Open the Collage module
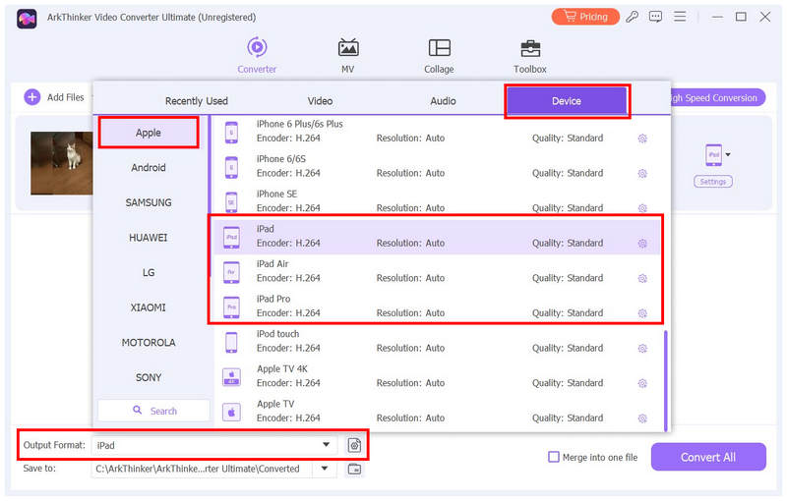Viewport: 787px width, 501px height. pos(439,55)
